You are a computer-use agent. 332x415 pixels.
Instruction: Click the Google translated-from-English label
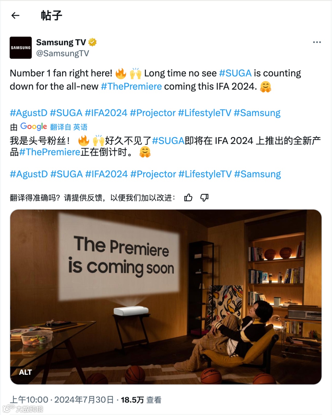pos(54,127)
